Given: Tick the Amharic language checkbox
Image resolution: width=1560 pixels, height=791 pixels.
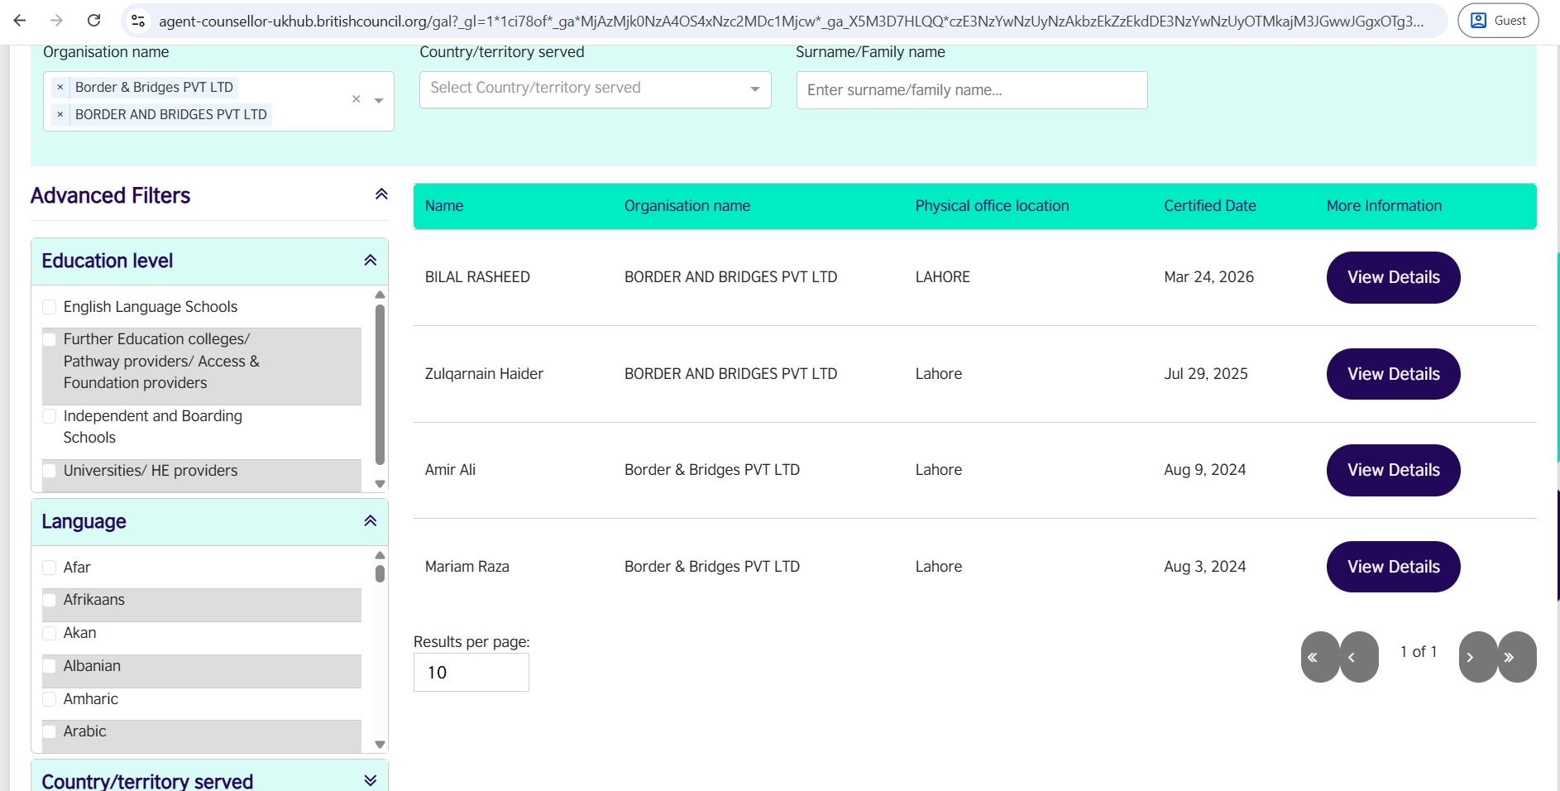Looking at the screenshot, I should click(x=50, y=699).
